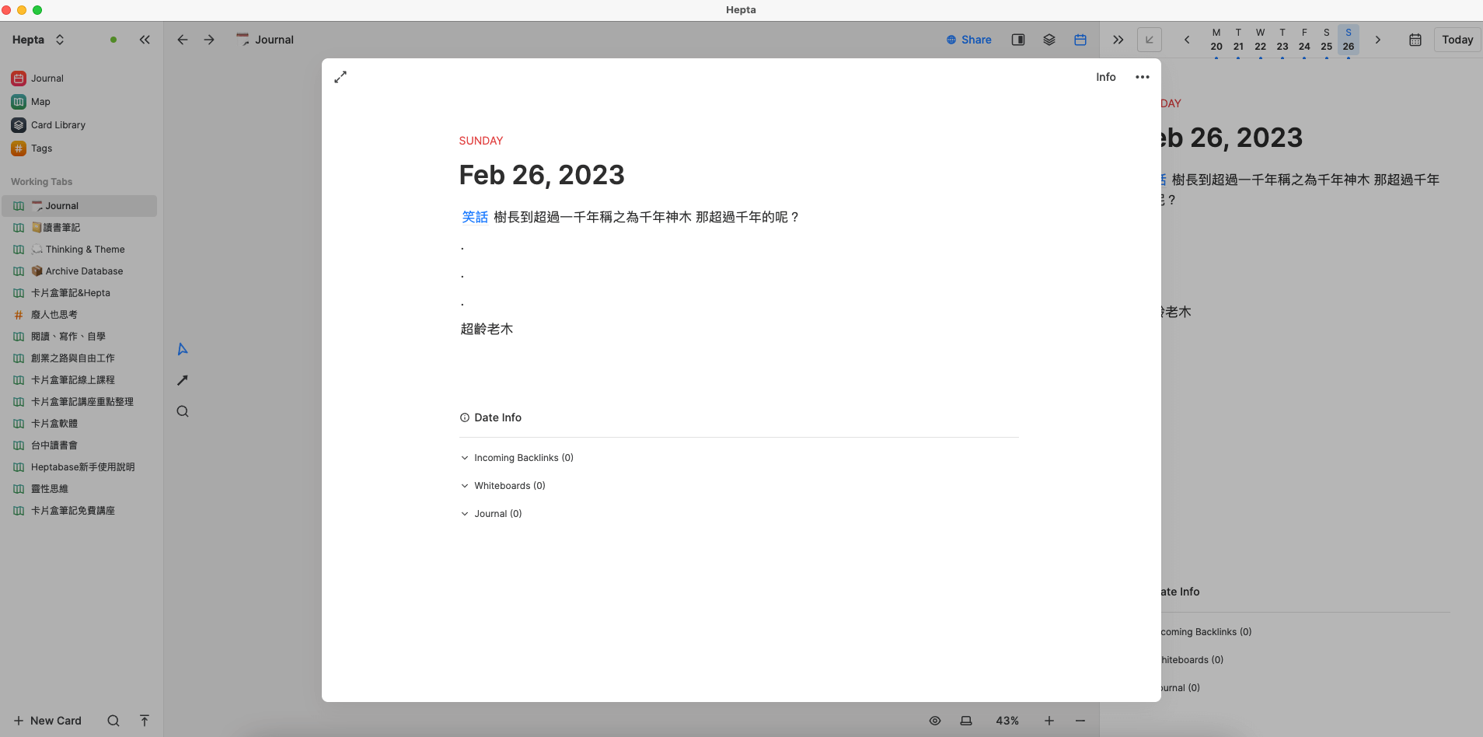
Task: Toggle the eye visibility icon
Action: click(x=935, y=721)
